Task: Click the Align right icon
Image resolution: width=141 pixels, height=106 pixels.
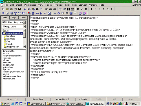Action: (55, 9)
